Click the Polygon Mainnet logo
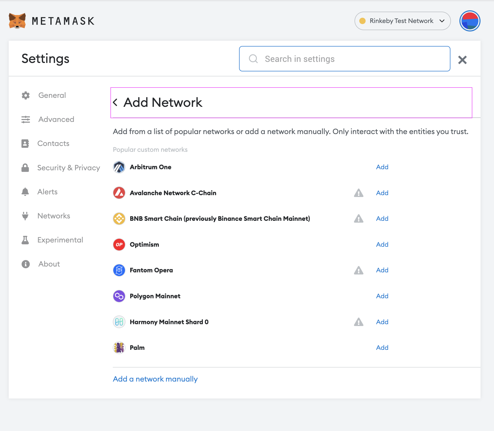 tap(119, 296)
